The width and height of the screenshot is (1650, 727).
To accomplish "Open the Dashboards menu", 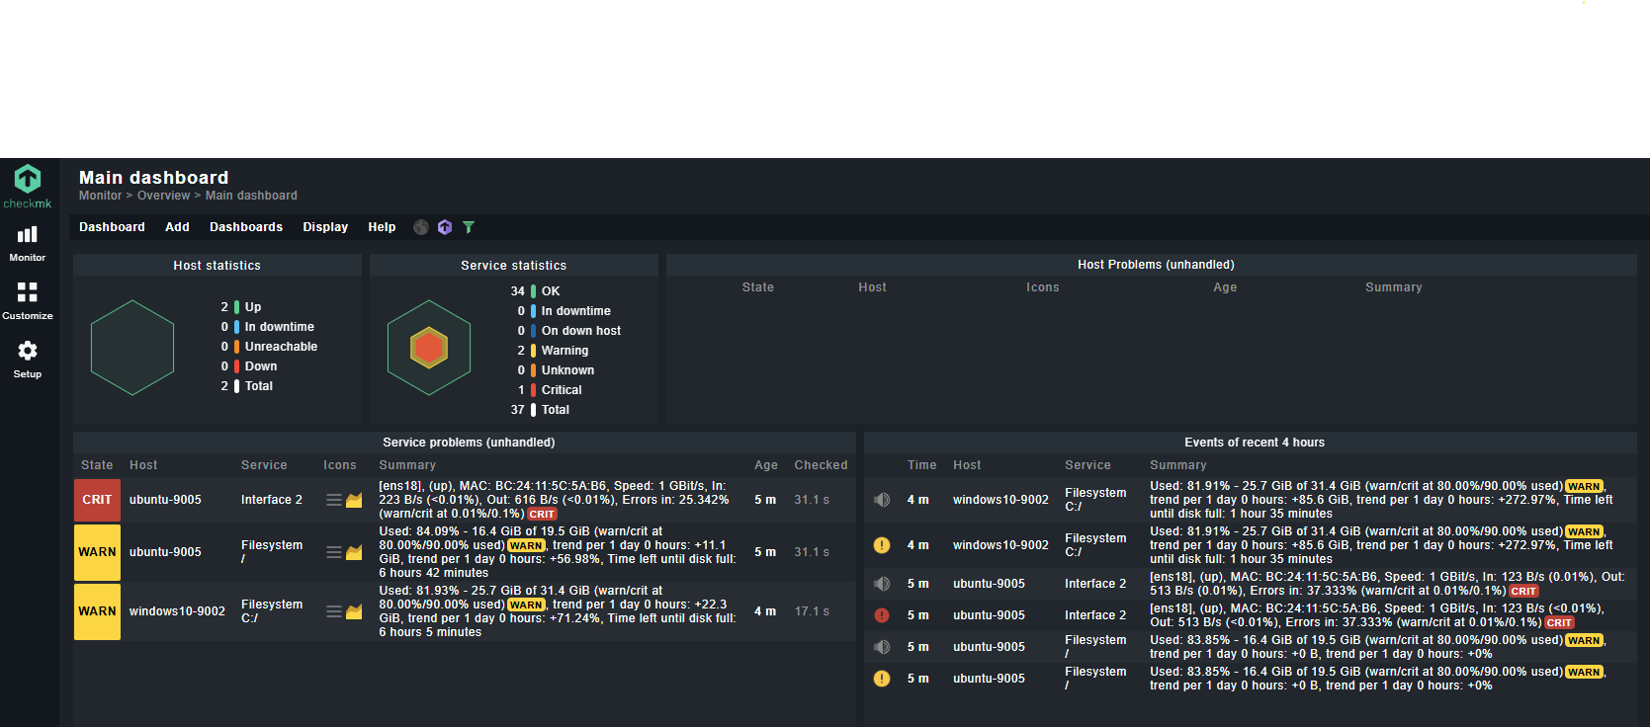I will [246, 227].
